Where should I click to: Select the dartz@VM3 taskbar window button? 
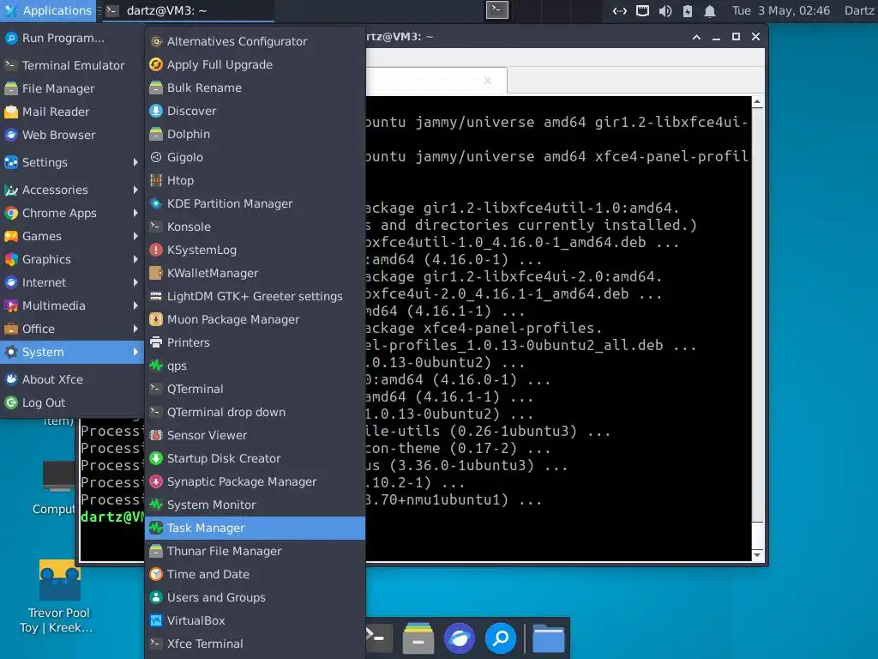point(189,10)
